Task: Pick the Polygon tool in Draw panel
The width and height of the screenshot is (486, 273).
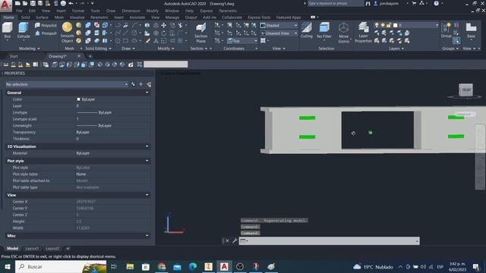Action: 118,40
